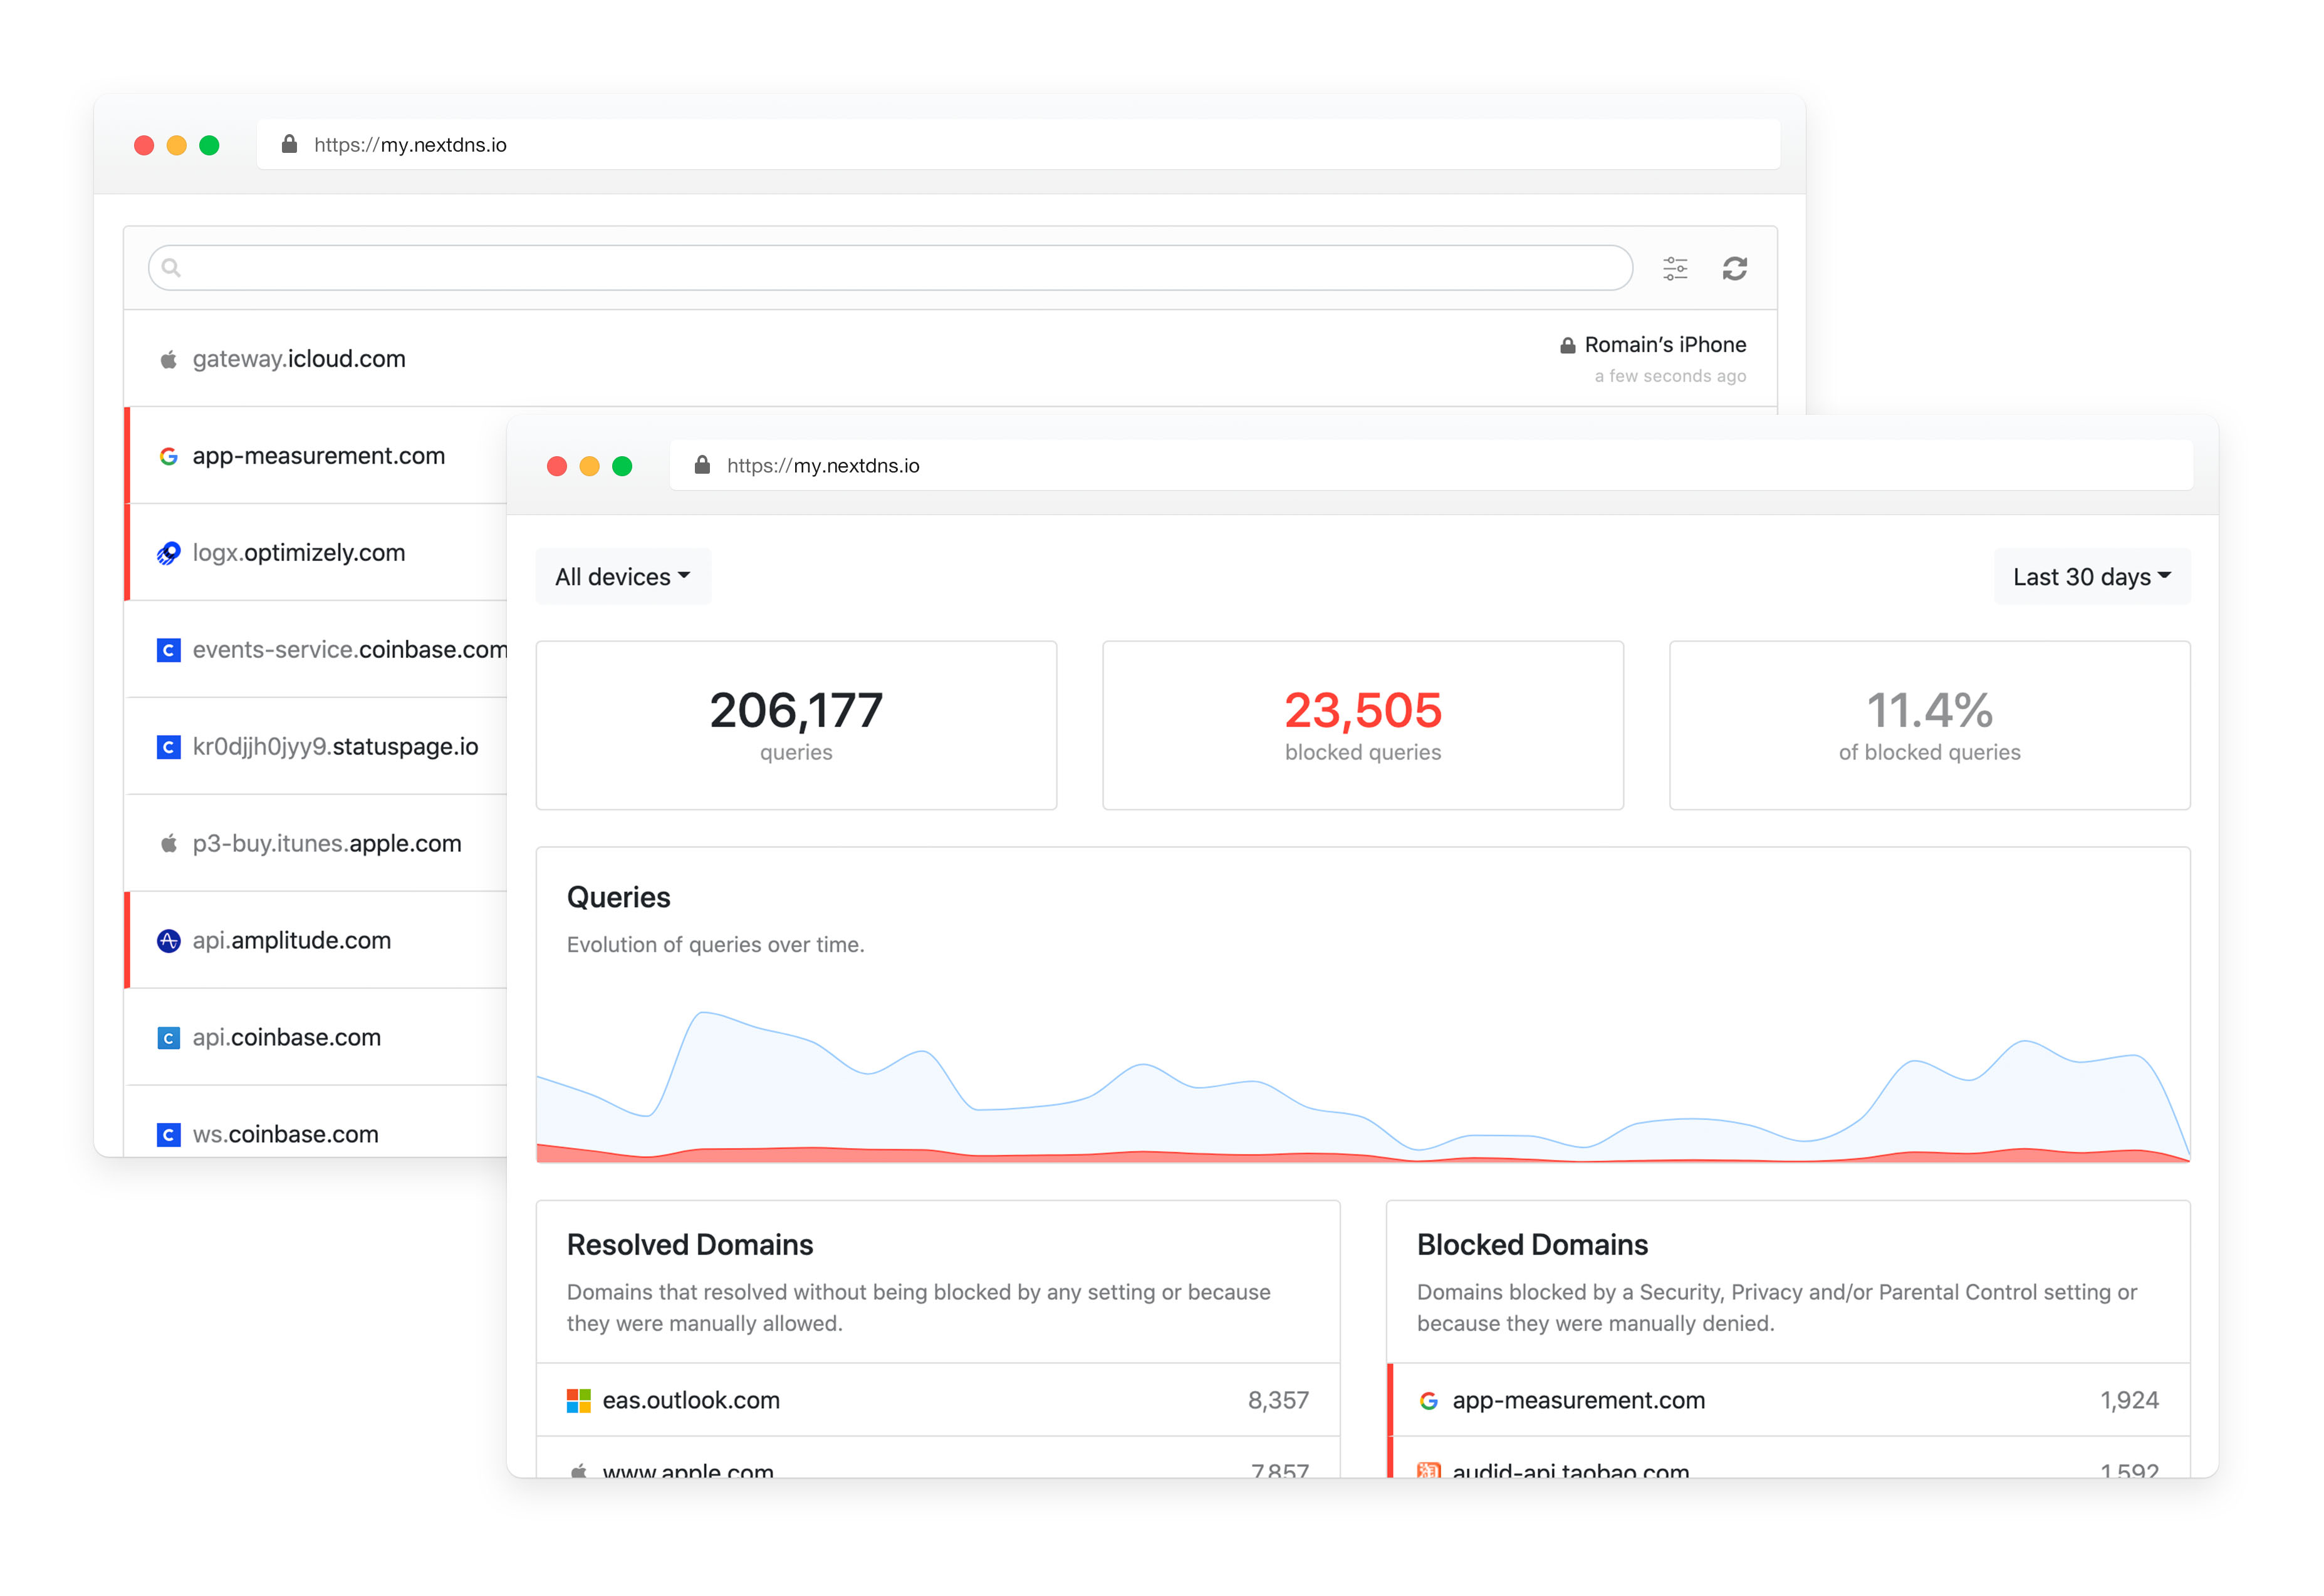
Task: Click the Apple icon beside gateway.icloud.com
Action: [168, 359]
